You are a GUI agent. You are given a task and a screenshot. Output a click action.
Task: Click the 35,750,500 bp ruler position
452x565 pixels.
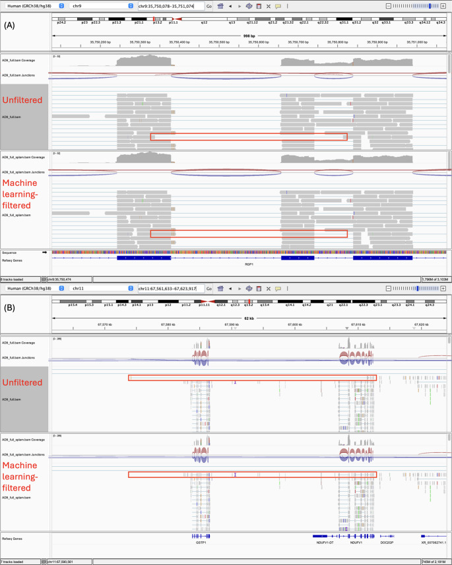point(219,42)
